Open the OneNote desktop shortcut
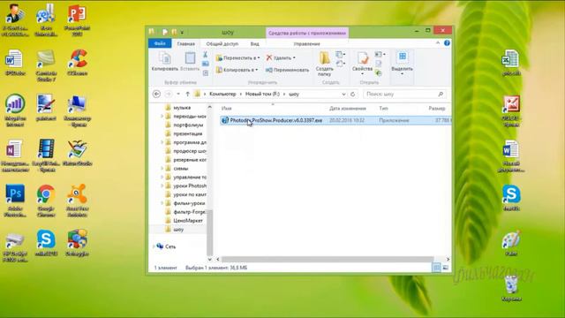This screenshot has height=318, width=565. 14,155
